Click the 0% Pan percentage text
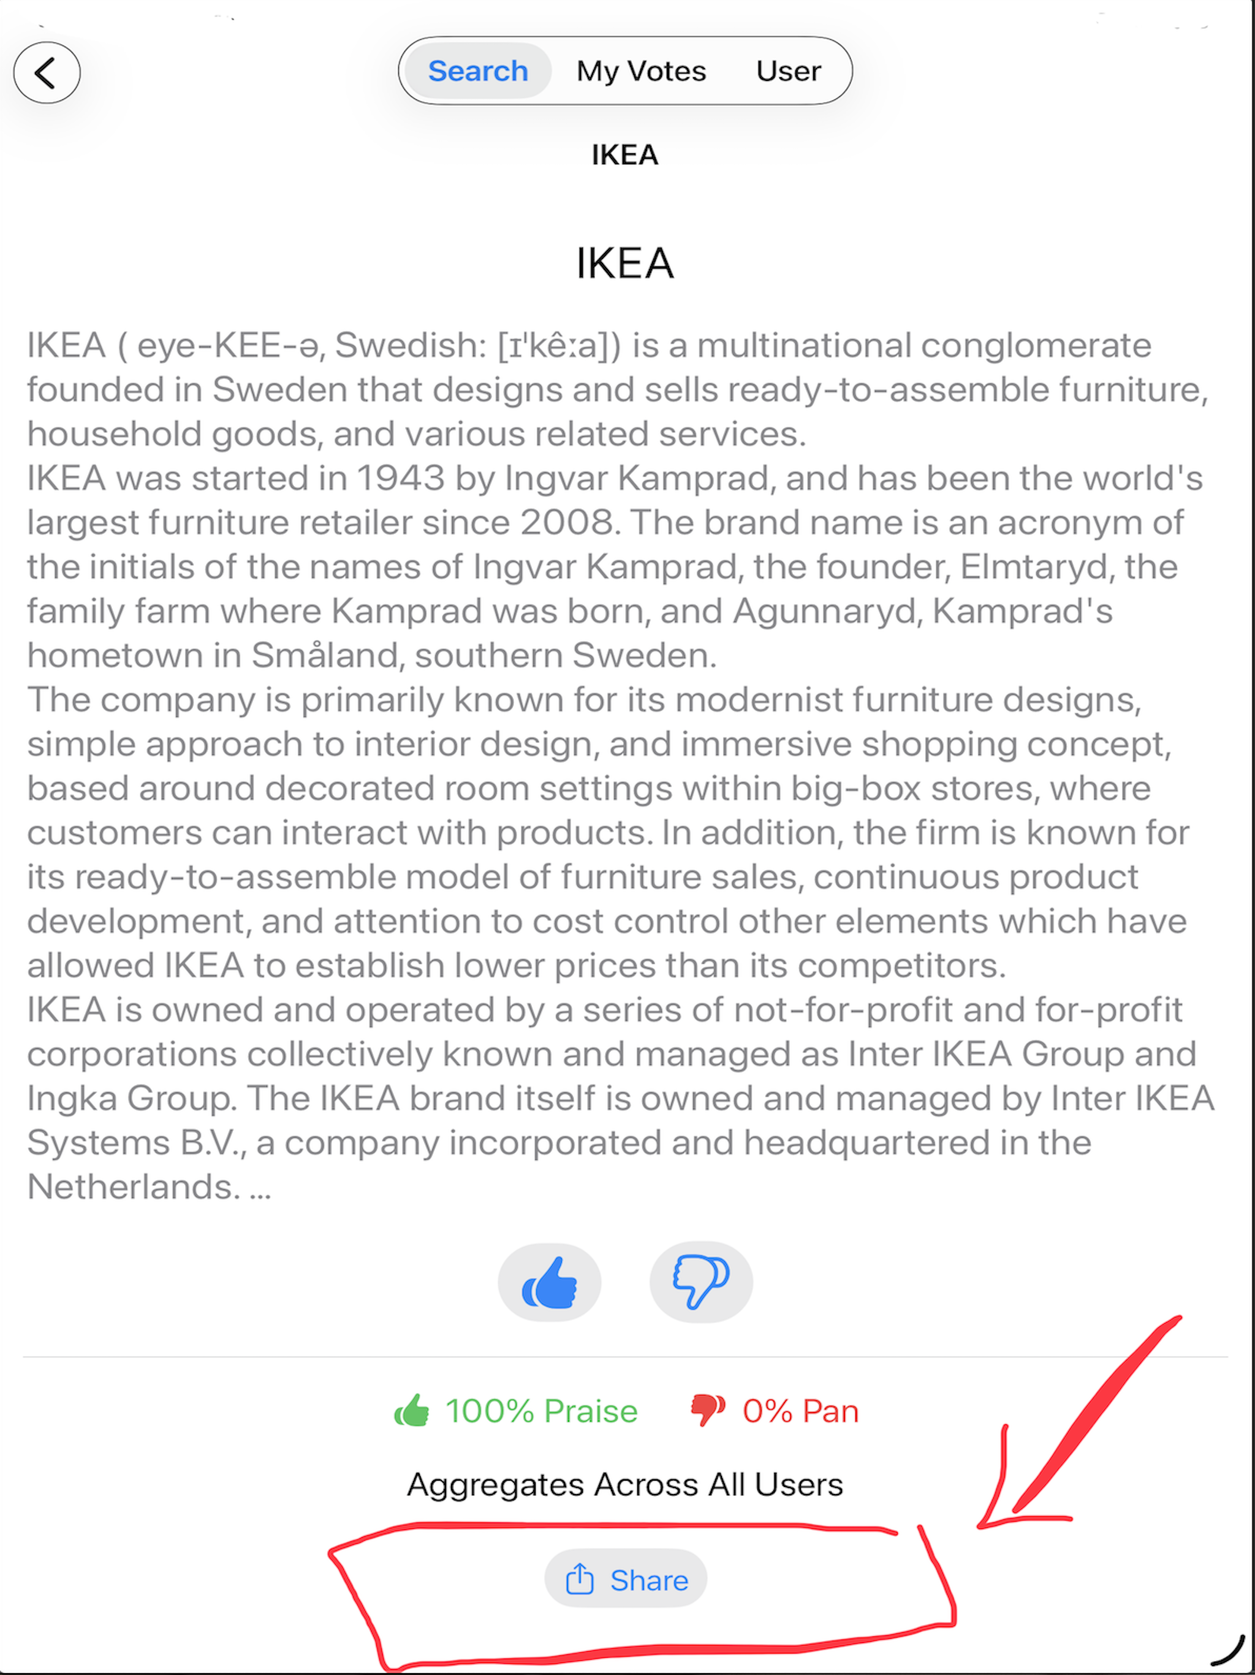This screenshot has height=1675, width=1255. click(800, 1411)
